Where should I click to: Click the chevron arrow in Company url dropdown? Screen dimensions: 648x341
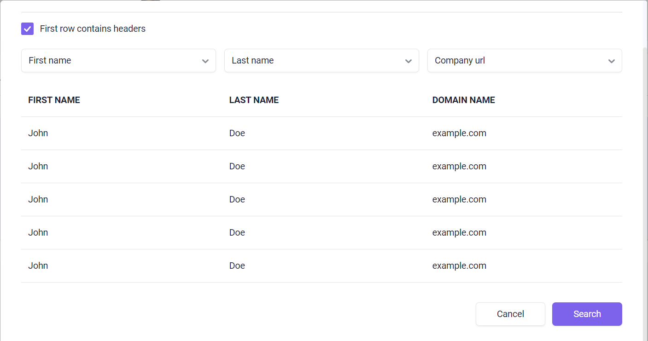(612, 61)
